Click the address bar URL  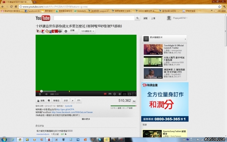click(55, 7)
